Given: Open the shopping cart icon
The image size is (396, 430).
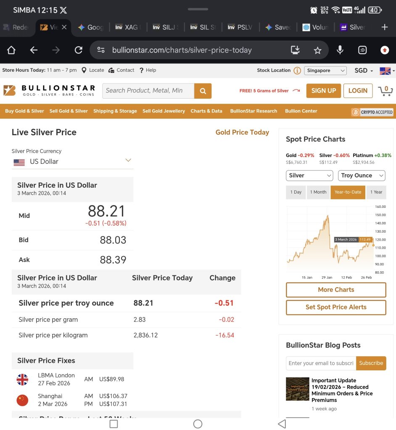Looking at the screenshot, I should point(385,91).
